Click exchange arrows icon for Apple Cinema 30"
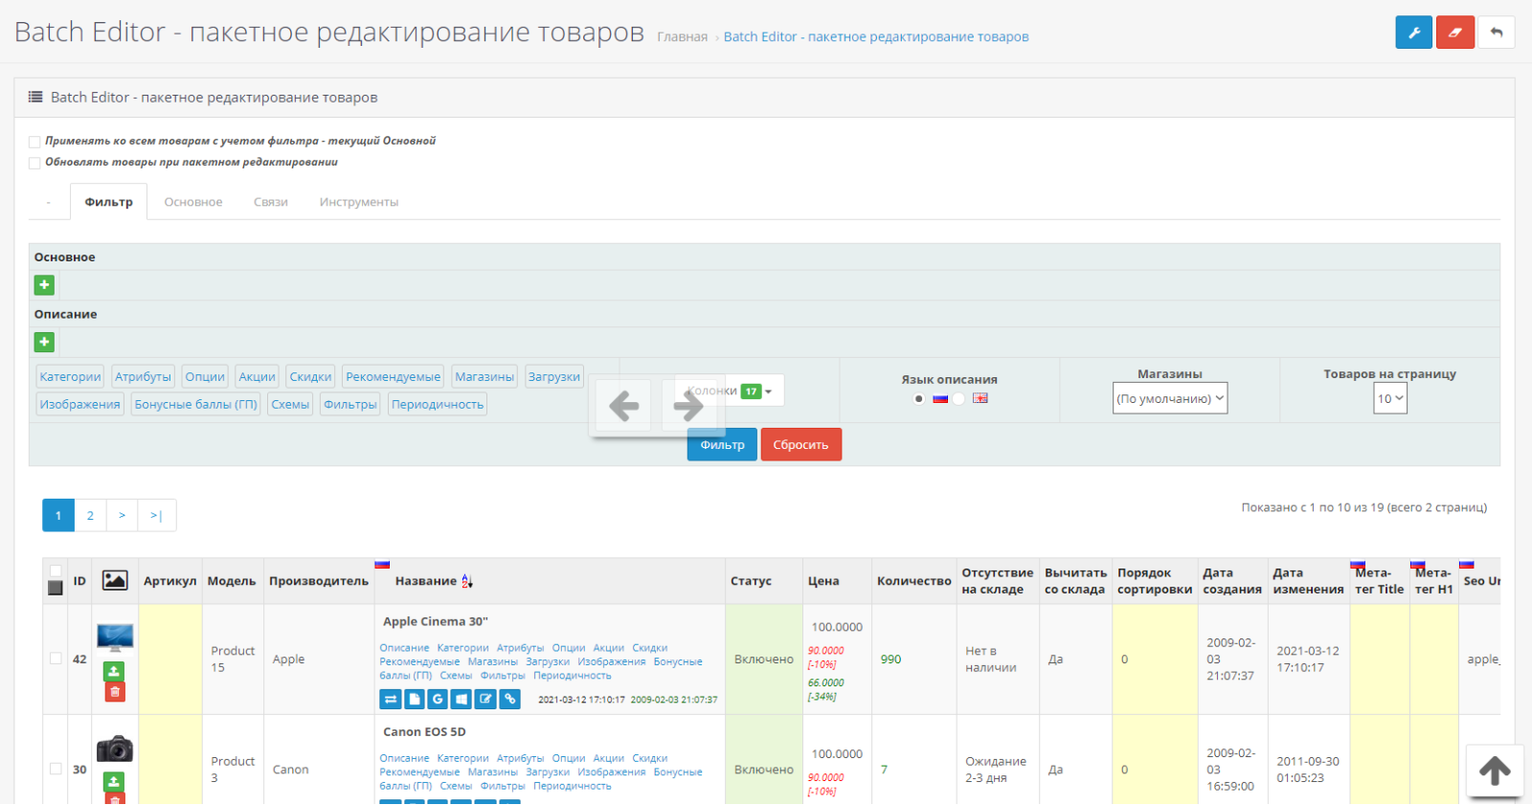Viewport: 1532px width, 805px height. [x=391, y=700]
